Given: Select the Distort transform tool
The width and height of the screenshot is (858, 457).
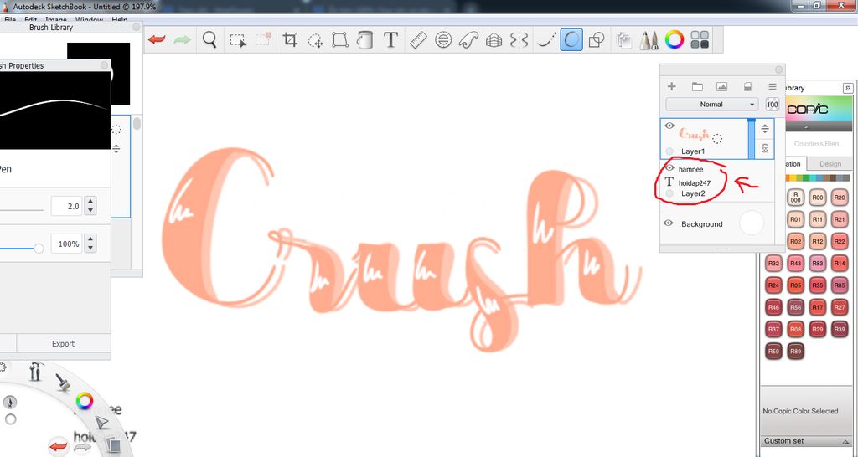Looking at the screenshot, I should coord(340,40).
